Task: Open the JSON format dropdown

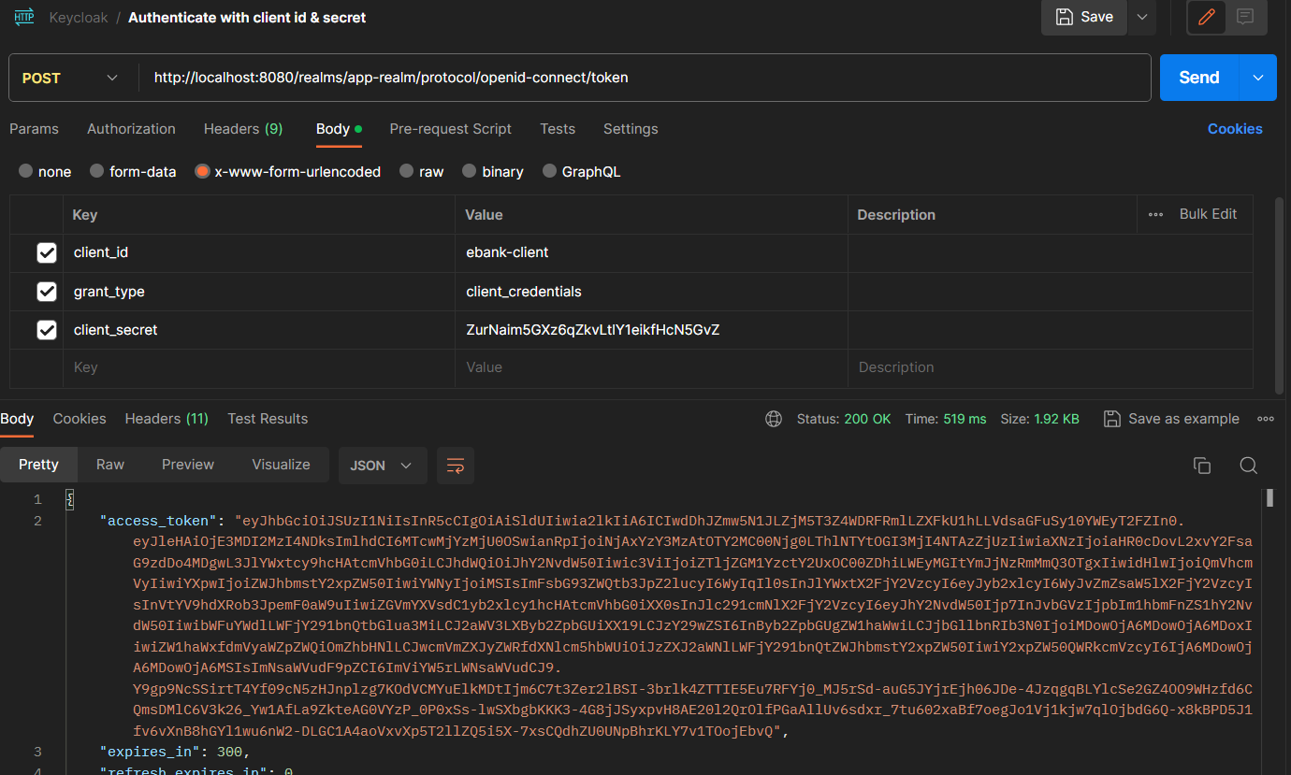Action: tap(382, 465)
